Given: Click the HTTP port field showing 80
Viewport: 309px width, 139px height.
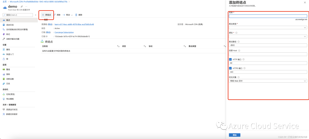Looking at the screenshot, I should coord(268,63).
